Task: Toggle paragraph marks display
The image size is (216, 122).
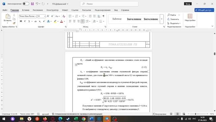Action: tap(104, 16)
